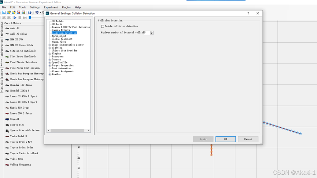The width and height of the screenshot is (317, 178).
Task: Click the Undo arrow icon
Action: pyautogui.click(x=37, y=12)
